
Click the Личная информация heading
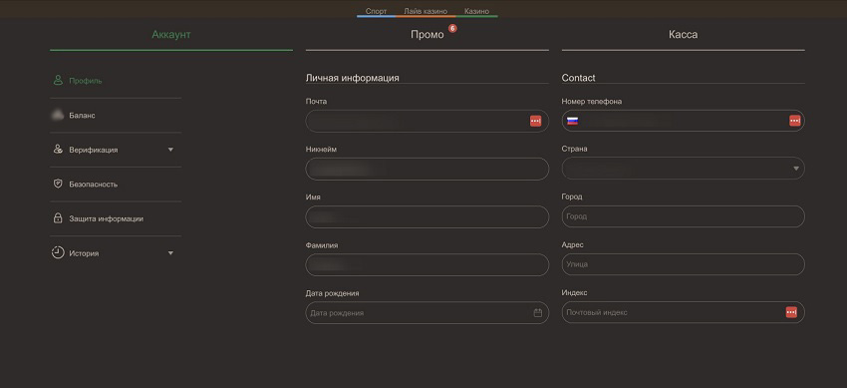(x=352, y=78)
